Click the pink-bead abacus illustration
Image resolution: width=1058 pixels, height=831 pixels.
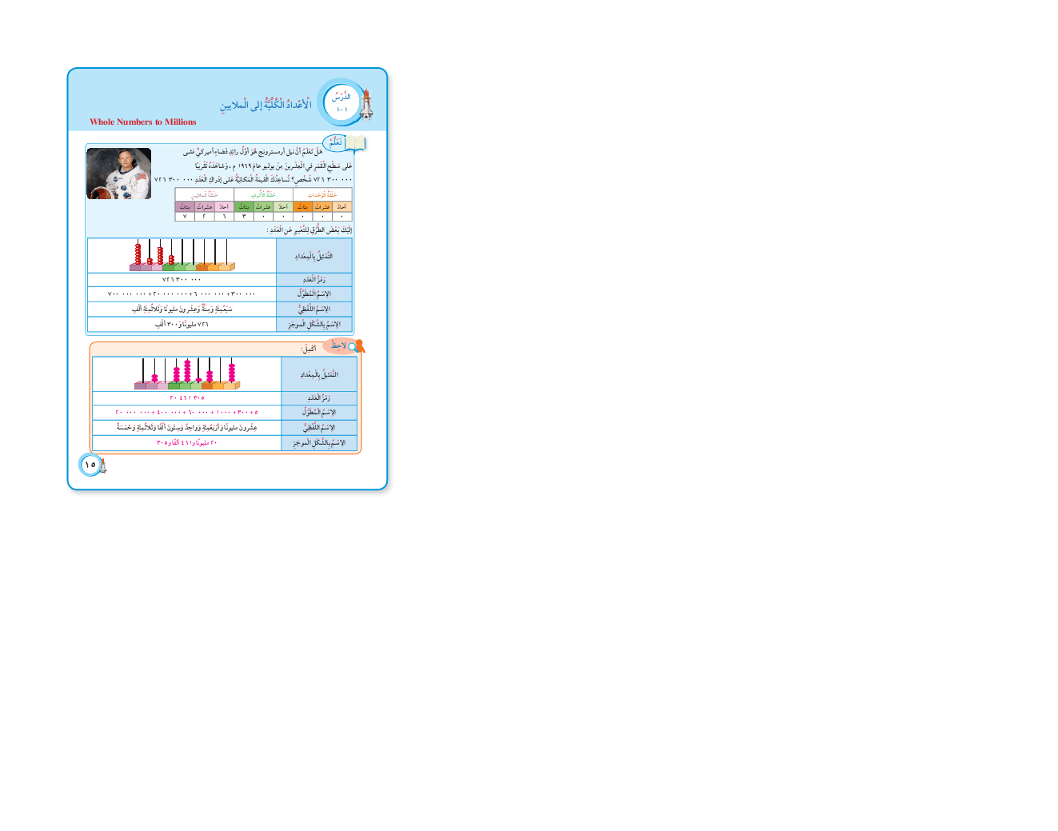click(x=187, y=374)
